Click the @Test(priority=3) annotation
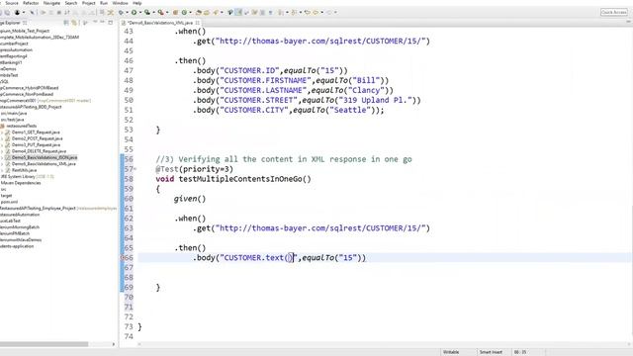 pos(194,169)
